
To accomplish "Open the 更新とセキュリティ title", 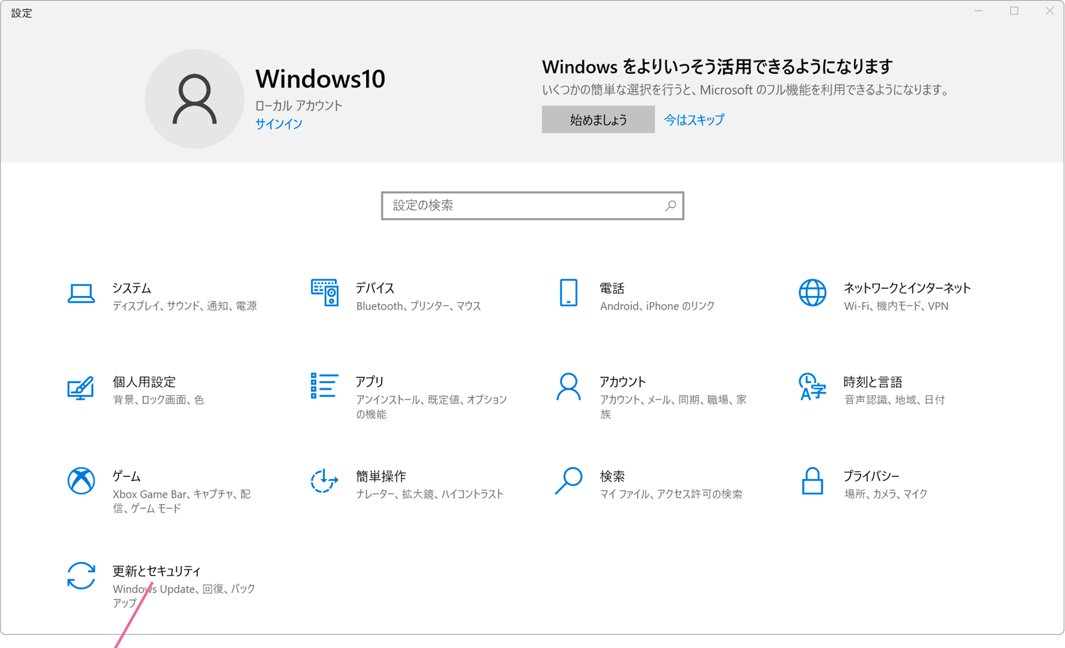I will 156,571.
